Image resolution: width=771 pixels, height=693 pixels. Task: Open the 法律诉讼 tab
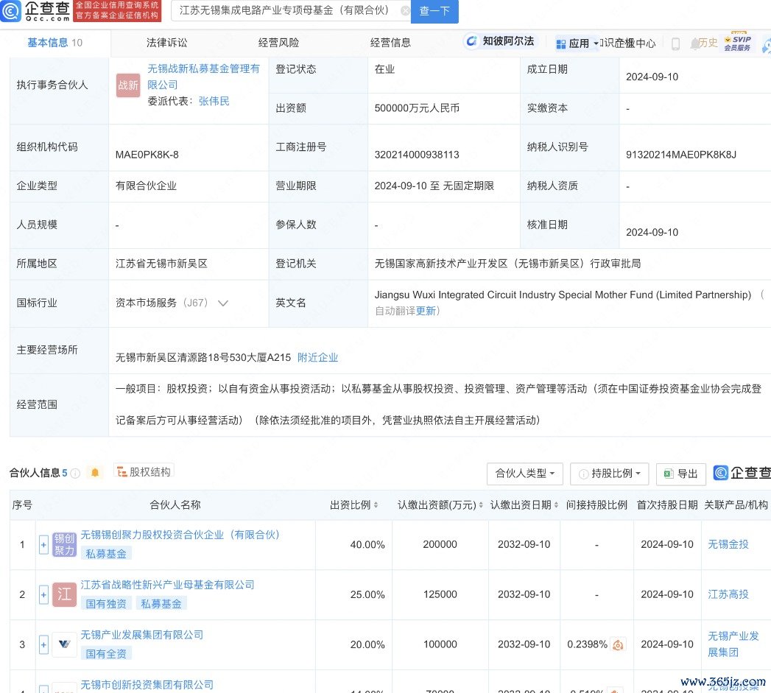[166, 43]
